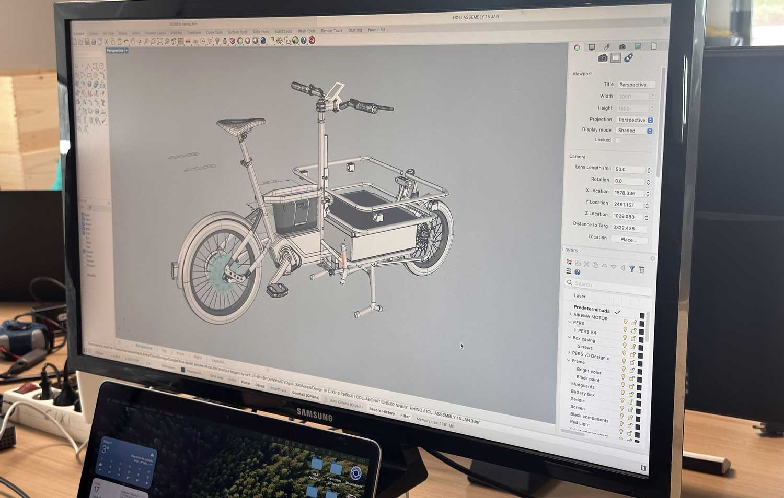Toggle the Locked viewport checkbox
This screenshot has height=498, width=784.
(x=618, y=140)
